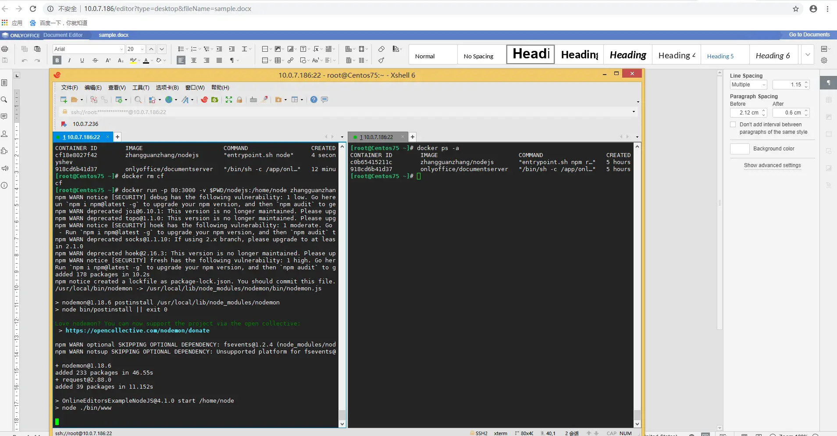The height and width of the screenshot is (436, 837).
Task: Apply the Heading 5 style
Action: click(724, 55)
